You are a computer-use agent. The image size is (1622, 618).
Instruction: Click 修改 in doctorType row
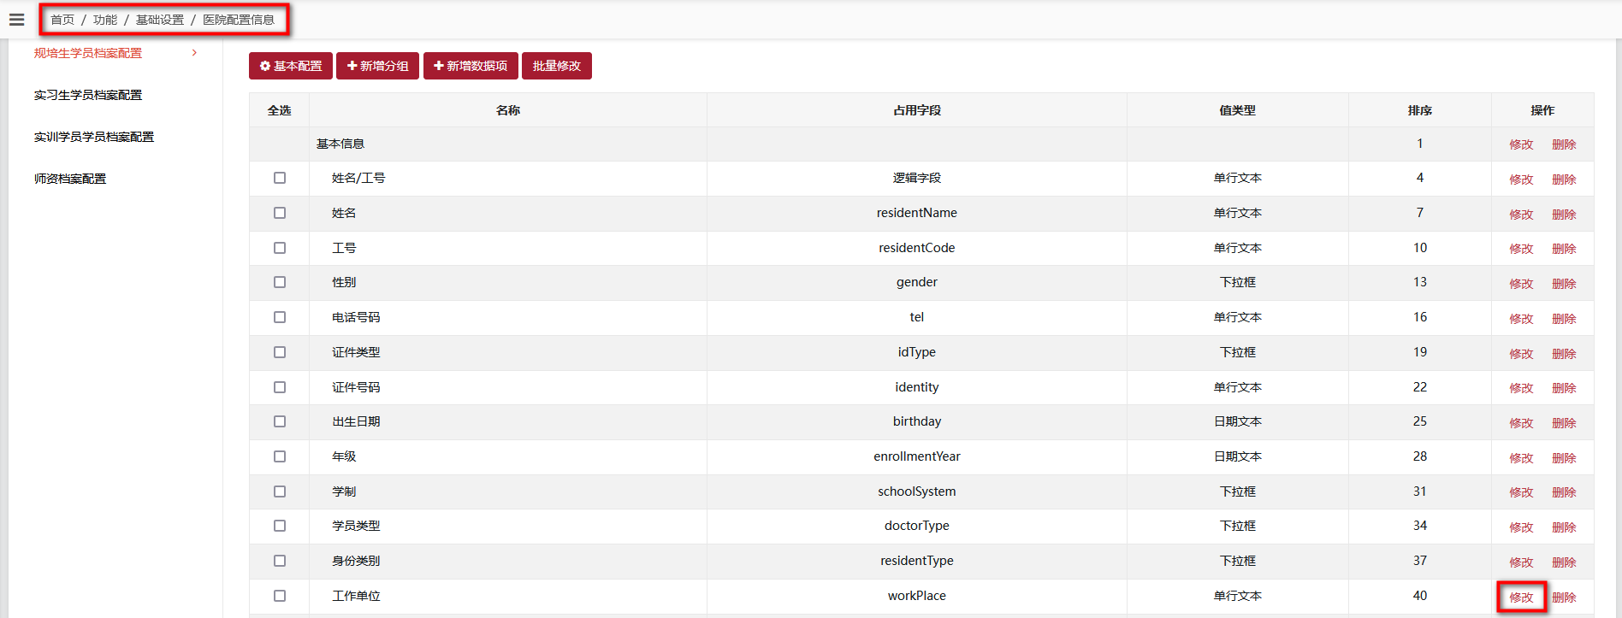click(x=1521, y=527)
